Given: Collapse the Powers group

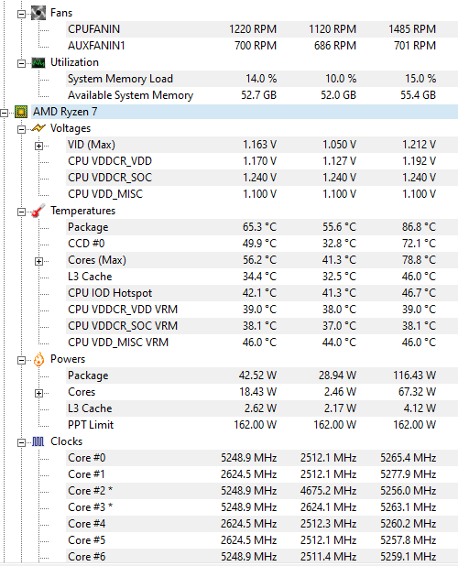Looking at the screenshot, I should point(22,360).
